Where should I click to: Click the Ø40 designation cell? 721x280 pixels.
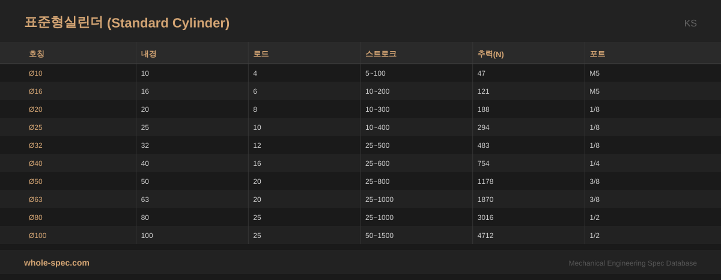(x=35, y=163)
